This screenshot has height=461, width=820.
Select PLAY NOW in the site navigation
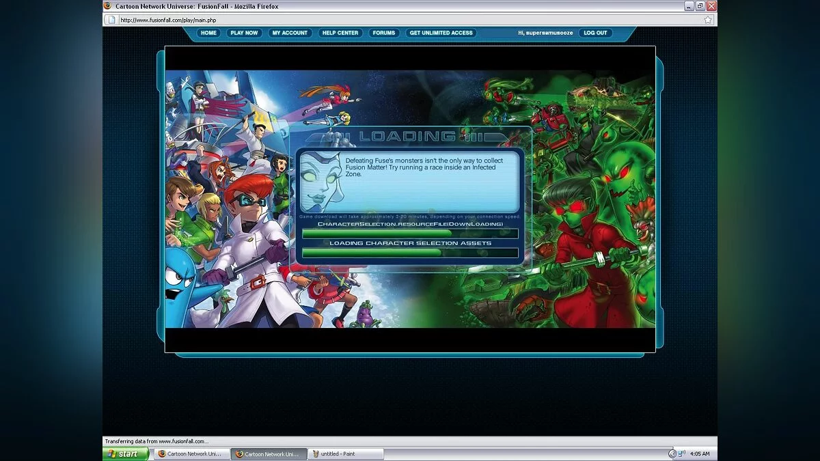244,33
